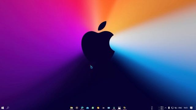Click the microphone tray icon
Image resolution: width=196 pixels, height=110 pixels.
[x=169, y=108]
